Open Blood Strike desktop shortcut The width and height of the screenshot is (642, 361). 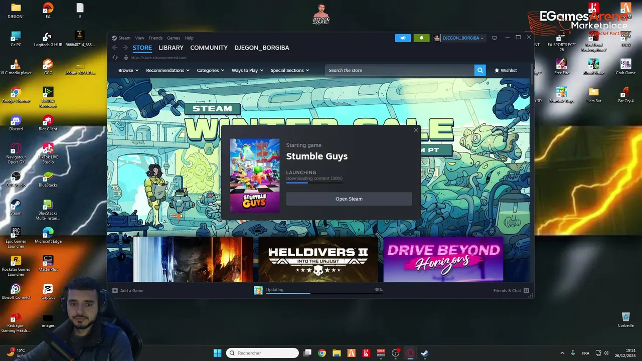(x=594, y=67)
